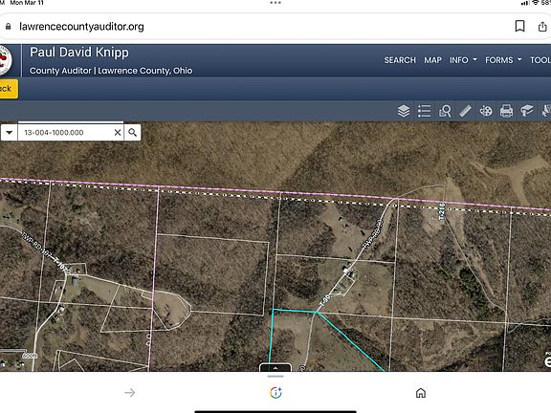Expand the bottom panel up-arrow tab
Image resolution: width=551 pixels, height=413 pixels.
tap(275, 368)
